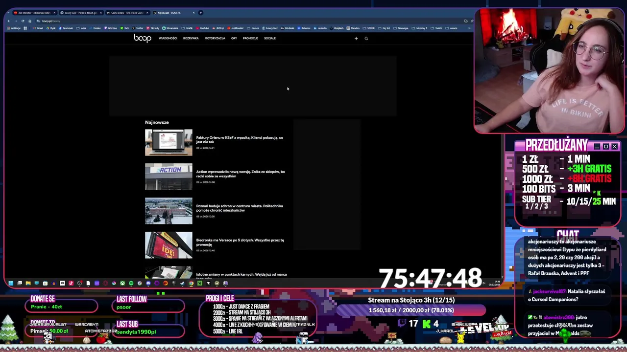Screen dimensions: 627x352
Task: Open article Poznań buduje schron
Action: pyautogui.click(x=240, y=208)
